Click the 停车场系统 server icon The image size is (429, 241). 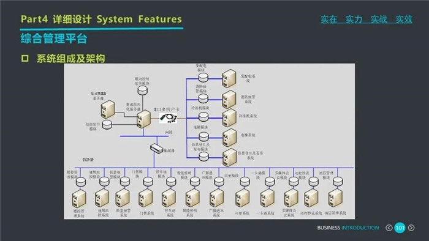tap(169, 198)
